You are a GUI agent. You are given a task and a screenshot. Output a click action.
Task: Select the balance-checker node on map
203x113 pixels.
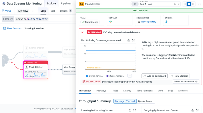[36, 52]
